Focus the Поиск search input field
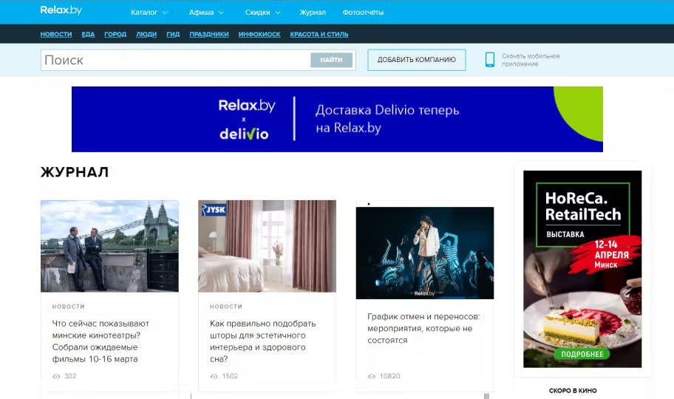Image resolution: width=674 pixels, height=399 pixels. click(x=175, y=60)
